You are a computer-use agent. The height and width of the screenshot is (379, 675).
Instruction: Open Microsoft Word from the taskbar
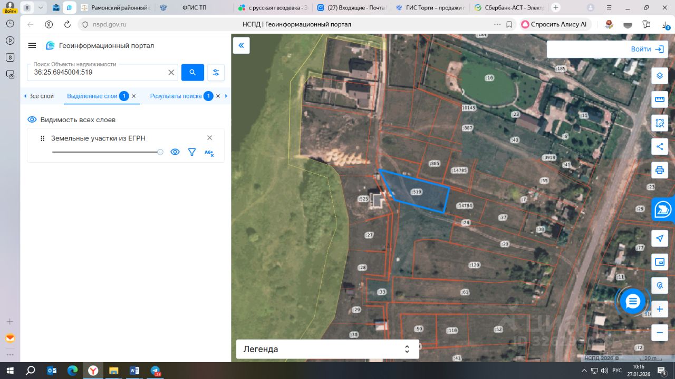click(134, 371)
